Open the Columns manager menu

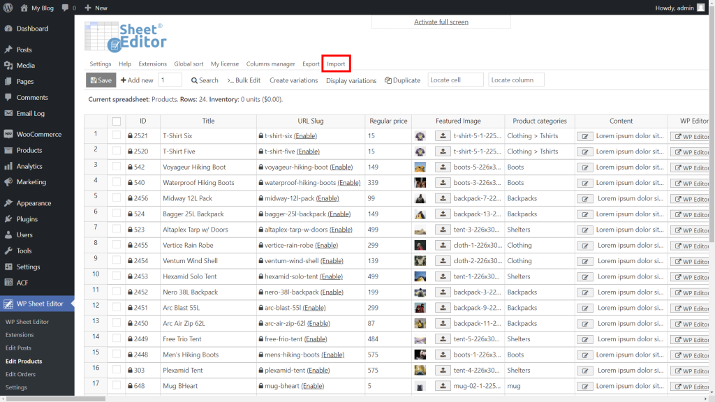270,63
